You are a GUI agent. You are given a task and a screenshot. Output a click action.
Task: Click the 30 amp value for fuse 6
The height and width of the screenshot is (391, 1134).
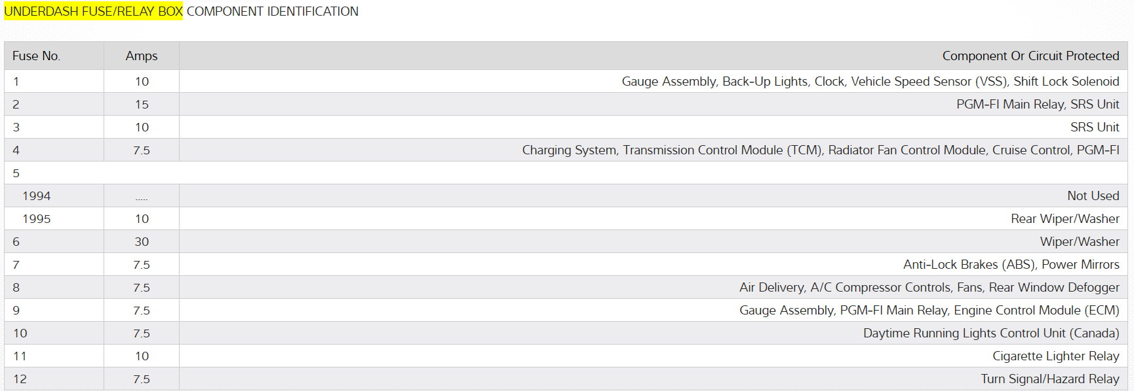(142, 242)
